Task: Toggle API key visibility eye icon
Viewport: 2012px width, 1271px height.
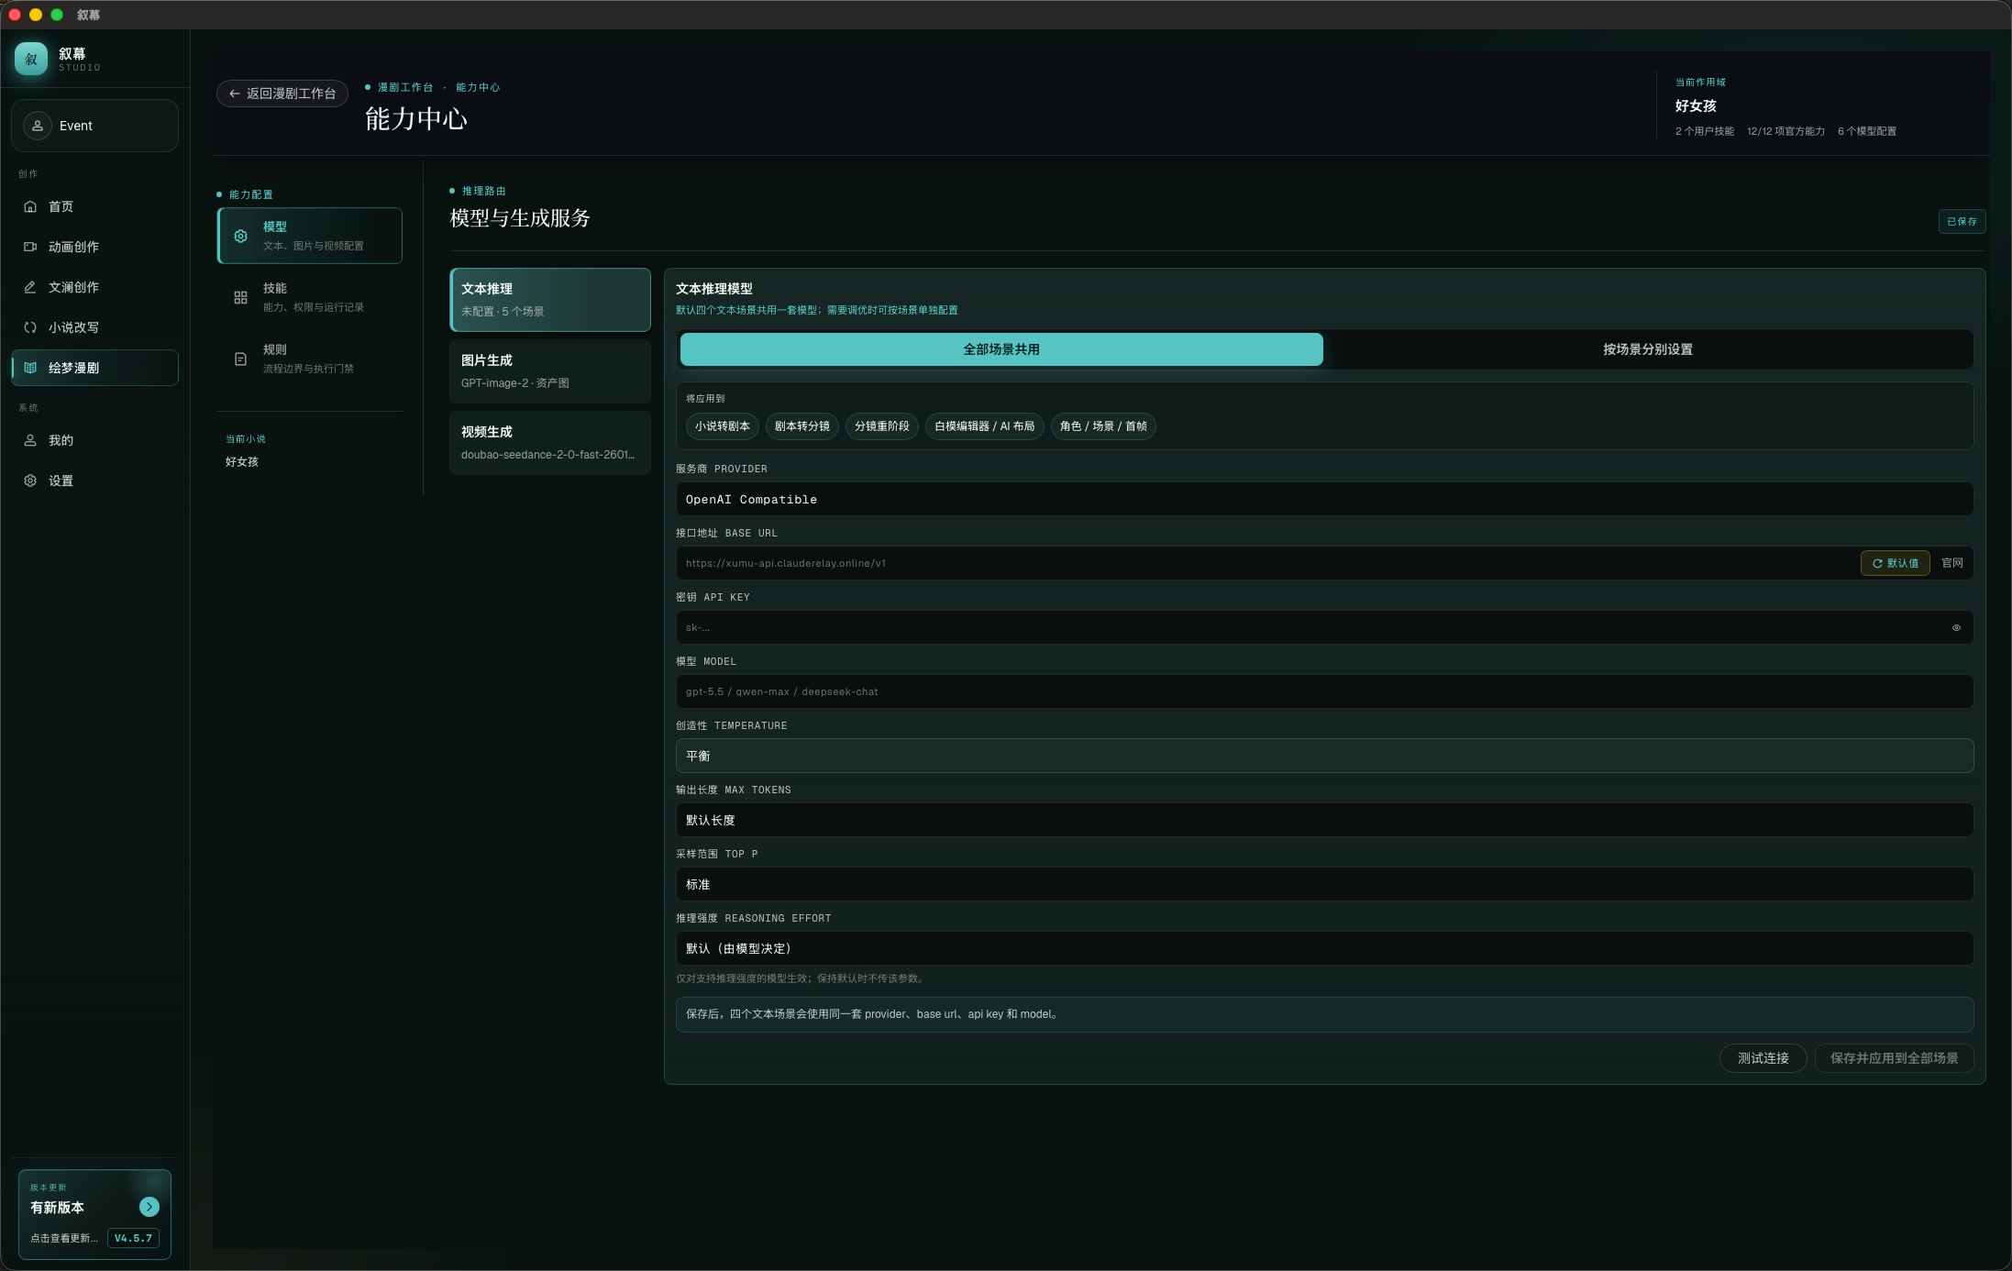Action: click(1956, 627)
